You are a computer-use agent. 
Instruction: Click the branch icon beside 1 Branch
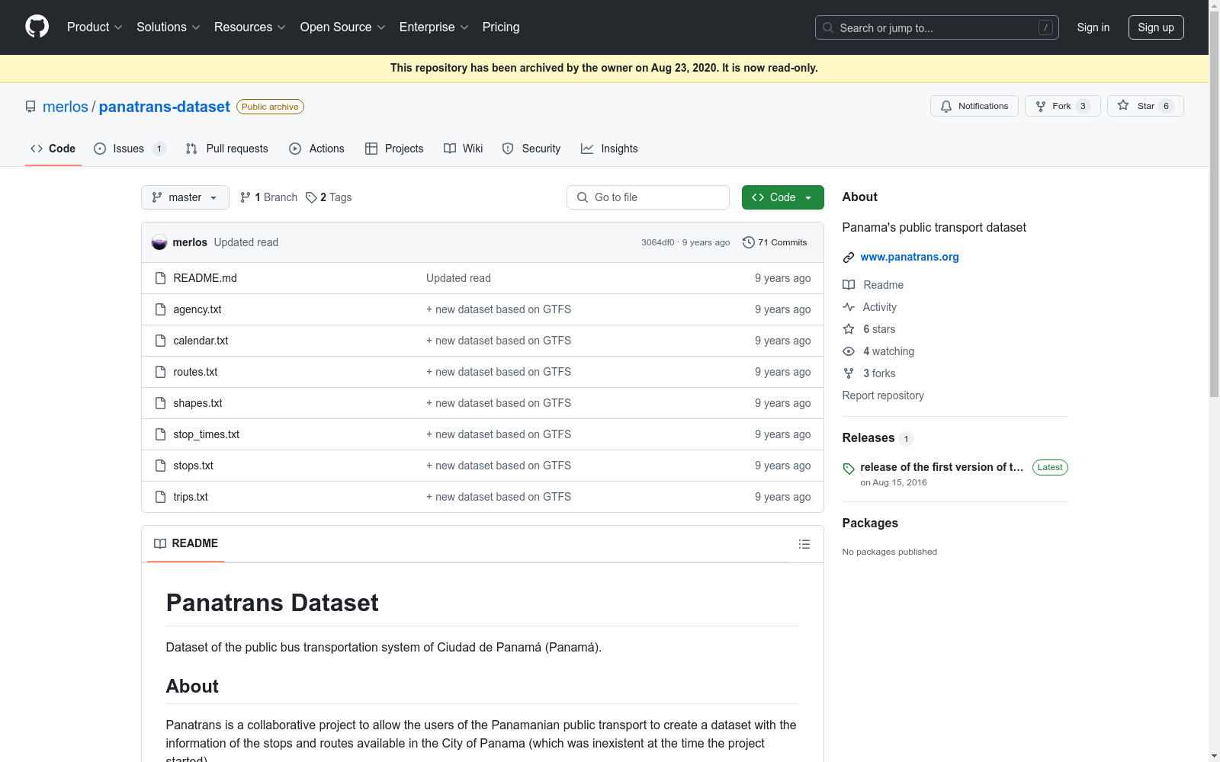[x=246, y=197]
